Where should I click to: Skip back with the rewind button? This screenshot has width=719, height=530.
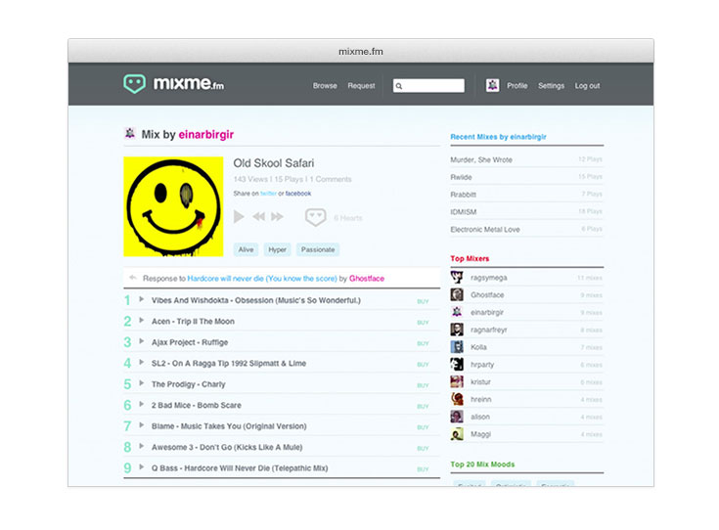click(x=258, y=216)
